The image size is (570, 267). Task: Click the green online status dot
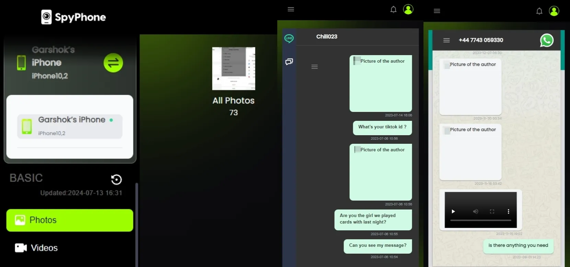[111, 120]
